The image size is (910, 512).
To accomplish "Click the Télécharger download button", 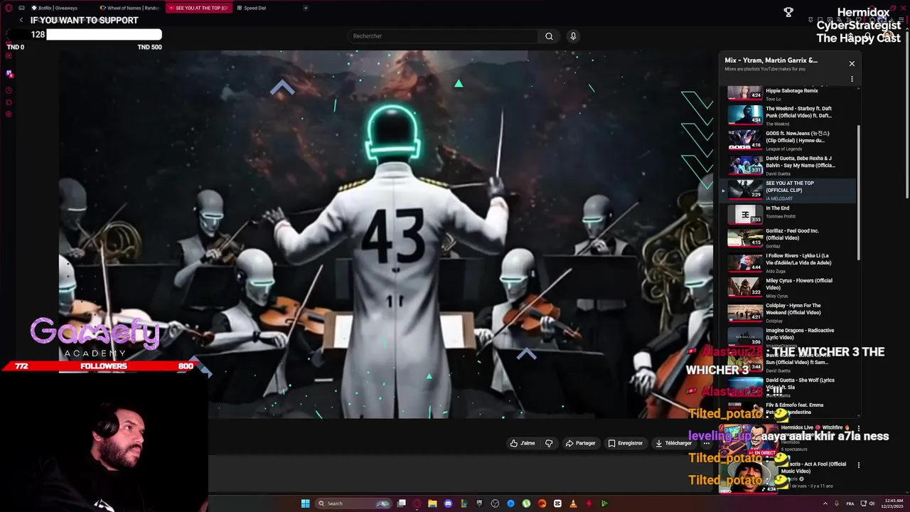I will (x=673, y=443).
